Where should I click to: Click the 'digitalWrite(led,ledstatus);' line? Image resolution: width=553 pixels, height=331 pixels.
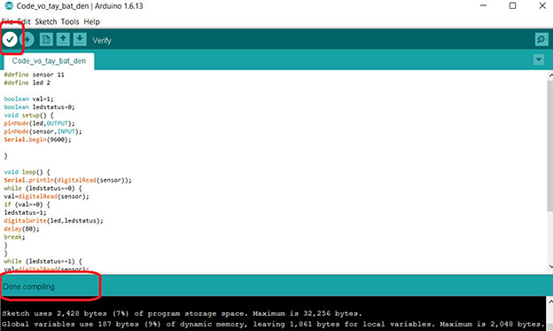(x=53, y=221)
